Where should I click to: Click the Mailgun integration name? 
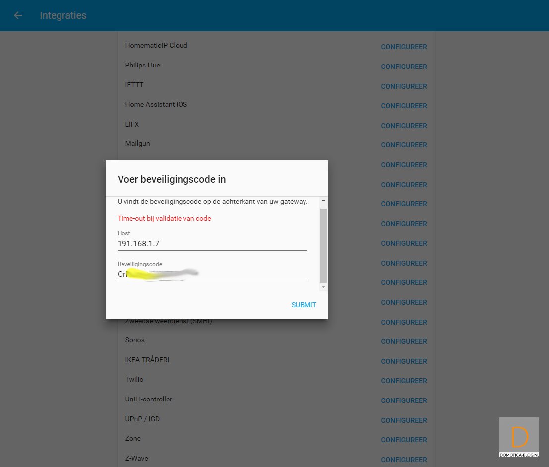[137, 143]
